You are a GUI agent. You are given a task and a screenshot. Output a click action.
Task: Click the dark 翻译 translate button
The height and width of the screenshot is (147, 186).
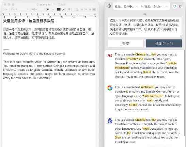pos(164,43)
